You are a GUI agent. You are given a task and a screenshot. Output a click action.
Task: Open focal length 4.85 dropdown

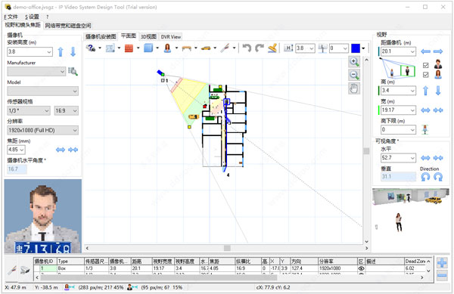pyautogui.click(x=22, y=150)
